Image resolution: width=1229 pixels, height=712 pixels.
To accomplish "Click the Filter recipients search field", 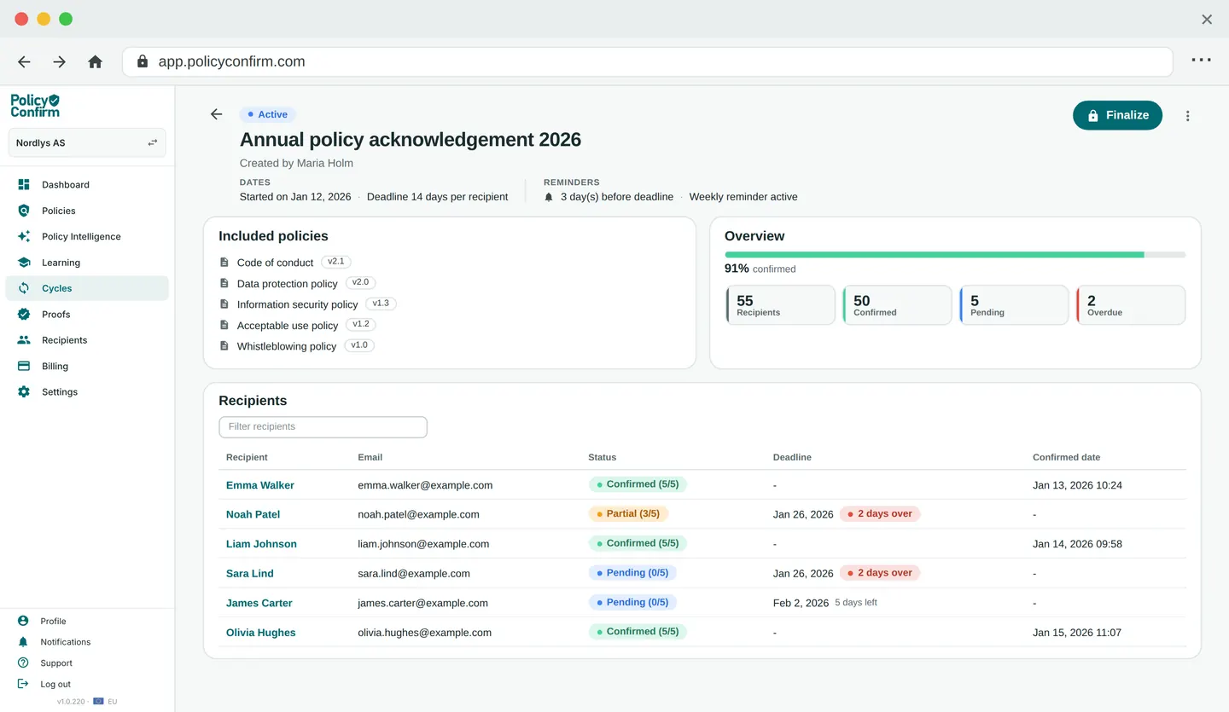I will pyautogui.click(x=323, y=426).
